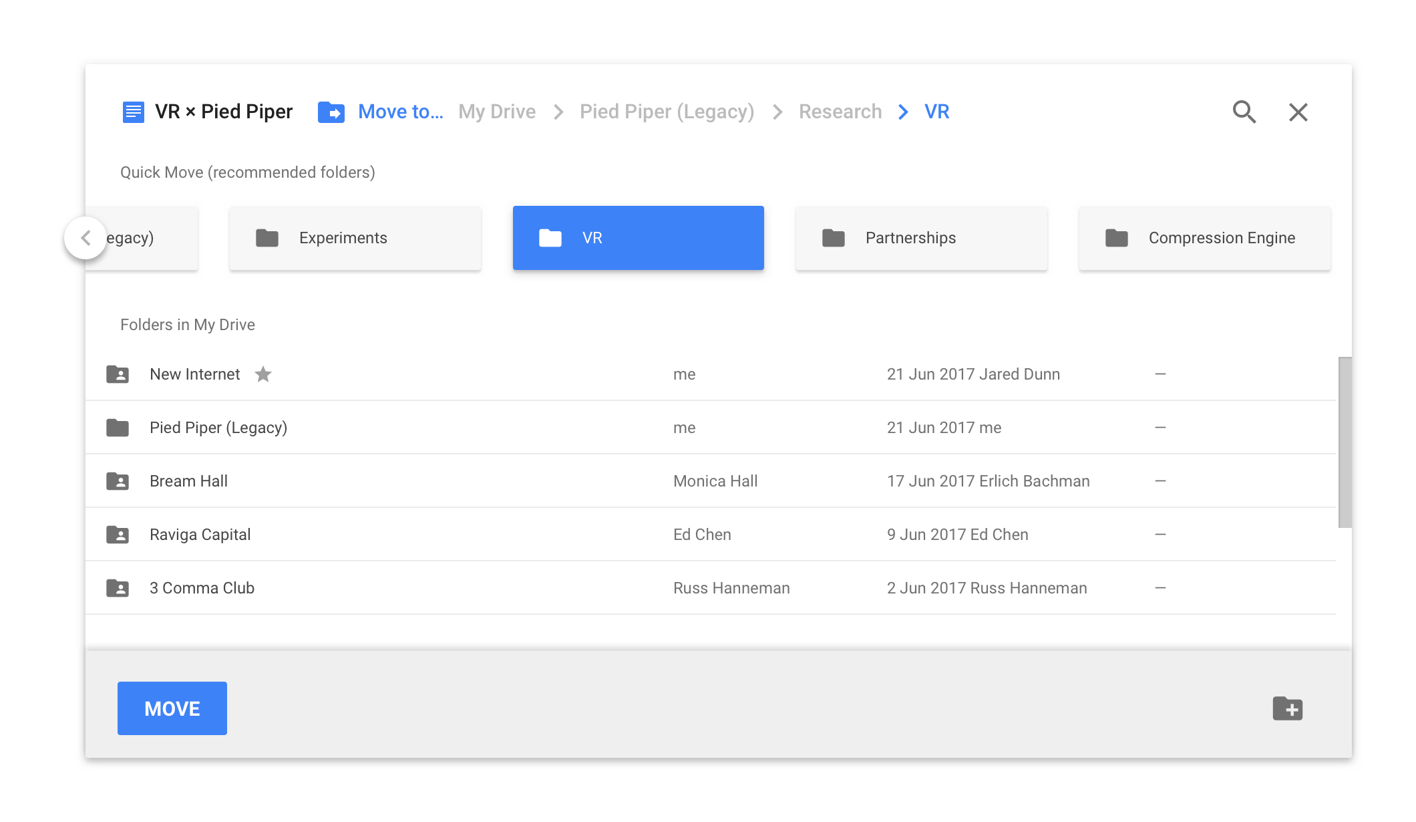This screenshot has height=822, width=1416.
Task: Close the move dialog
Action: coord(1298,112)
